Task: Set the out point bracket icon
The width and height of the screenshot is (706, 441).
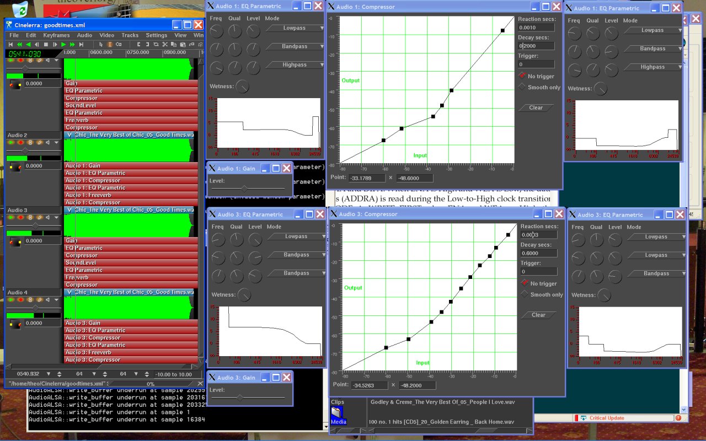Action: [x=147, y=44]
